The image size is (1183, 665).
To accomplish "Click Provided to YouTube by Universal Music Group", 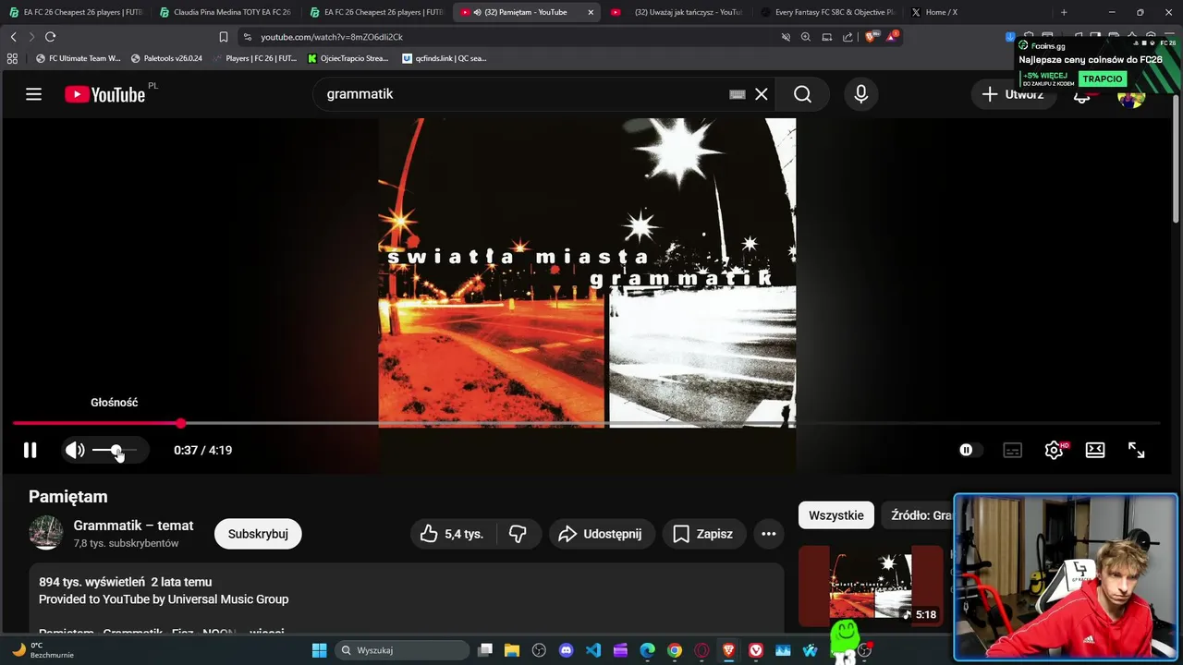I will pyautogui.click(x=164, y=599).
